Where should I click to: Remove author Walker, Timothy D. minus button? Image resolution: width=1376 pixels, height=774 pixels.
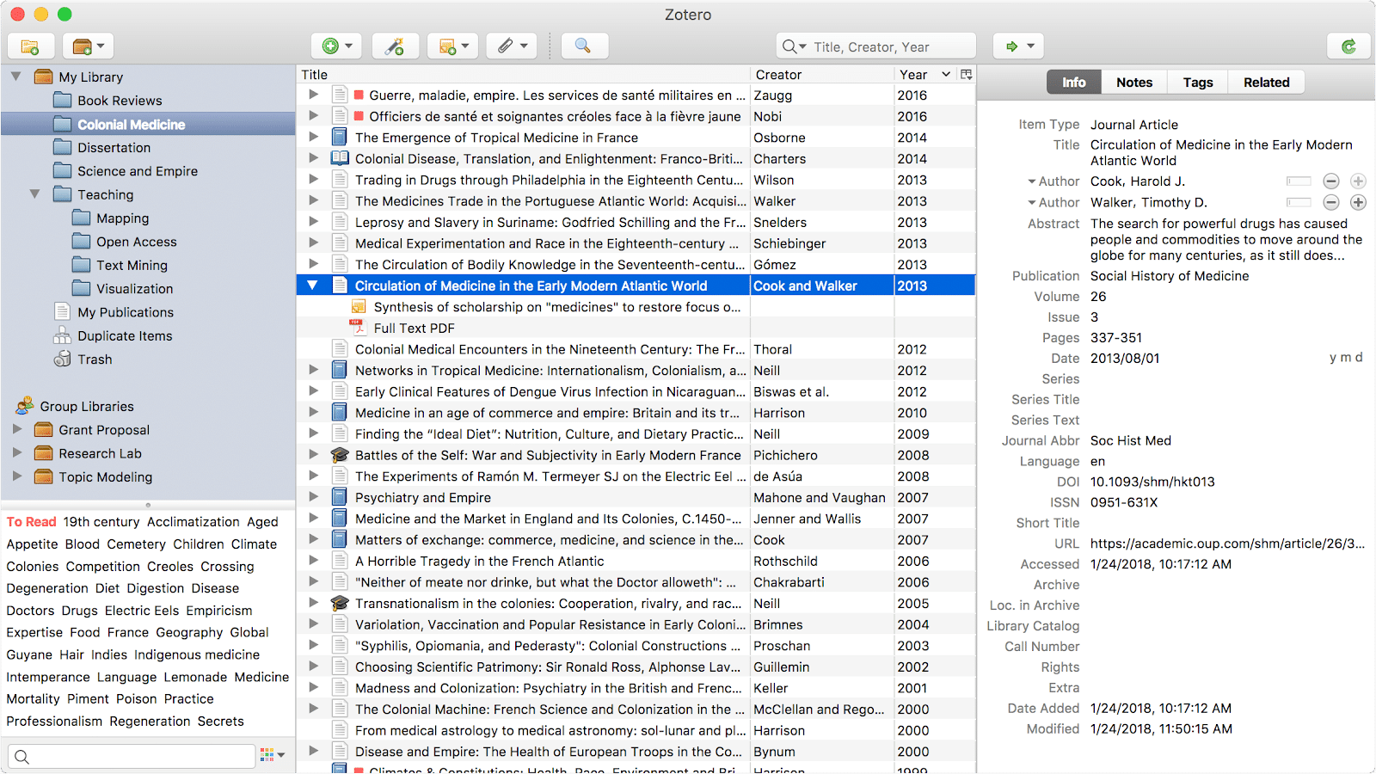pos(1331,202)
